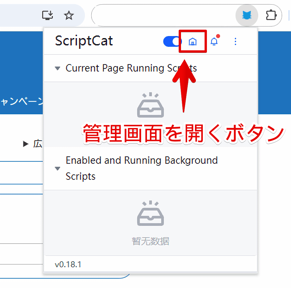Image resolution: width=291 pixels, height=288 pixels.
Task: Open the notifications bell in ScriptCat
Action: 214,41
